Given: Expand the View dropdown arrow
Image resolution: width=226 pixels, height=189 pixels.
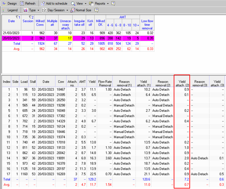Looking at the screenshot, I should 85,4.
